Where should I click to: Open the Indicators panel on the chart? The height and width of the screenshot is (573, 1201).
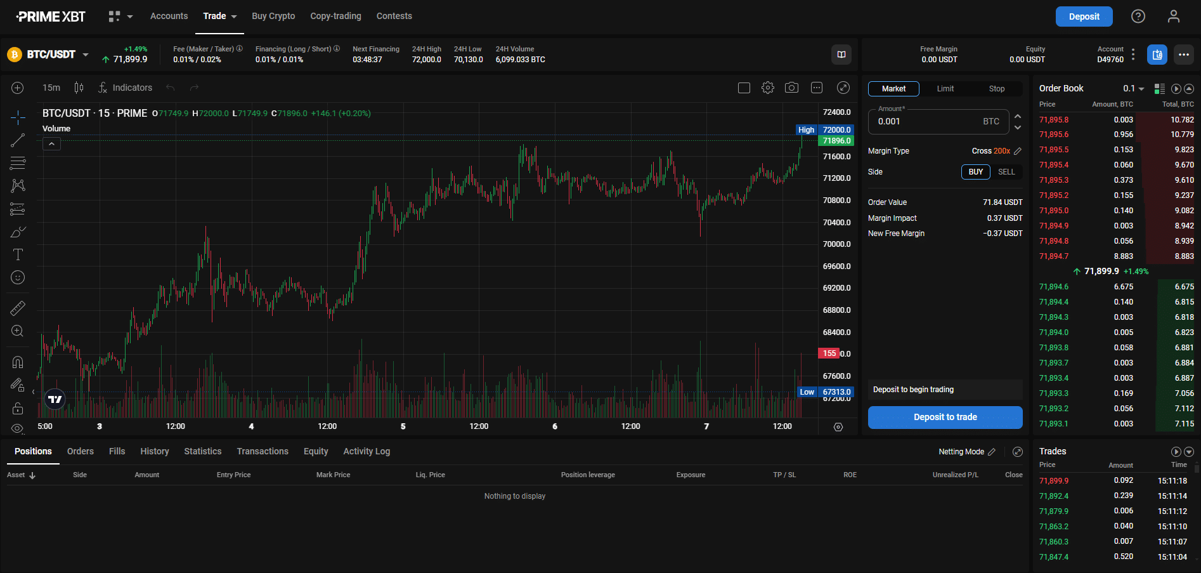click(x=126, y=88)
